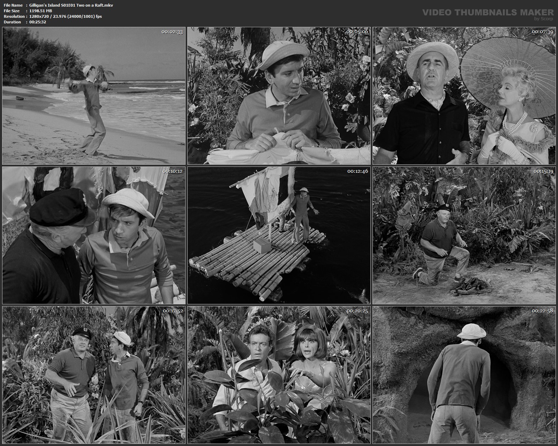Select the 00:20:25 thumbnail of the couple
The image size is (558, 446).
pyautogui.click(x=279, y=375)
